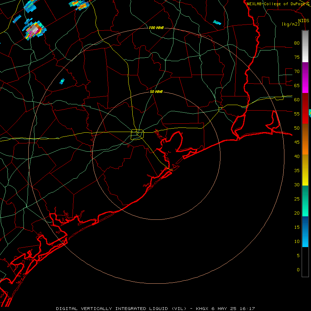
Task: Click the gray-white top segment of color bar
Action: 305,46
